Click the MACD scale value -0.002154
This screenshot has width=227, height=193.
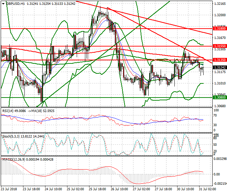point(220,184)
